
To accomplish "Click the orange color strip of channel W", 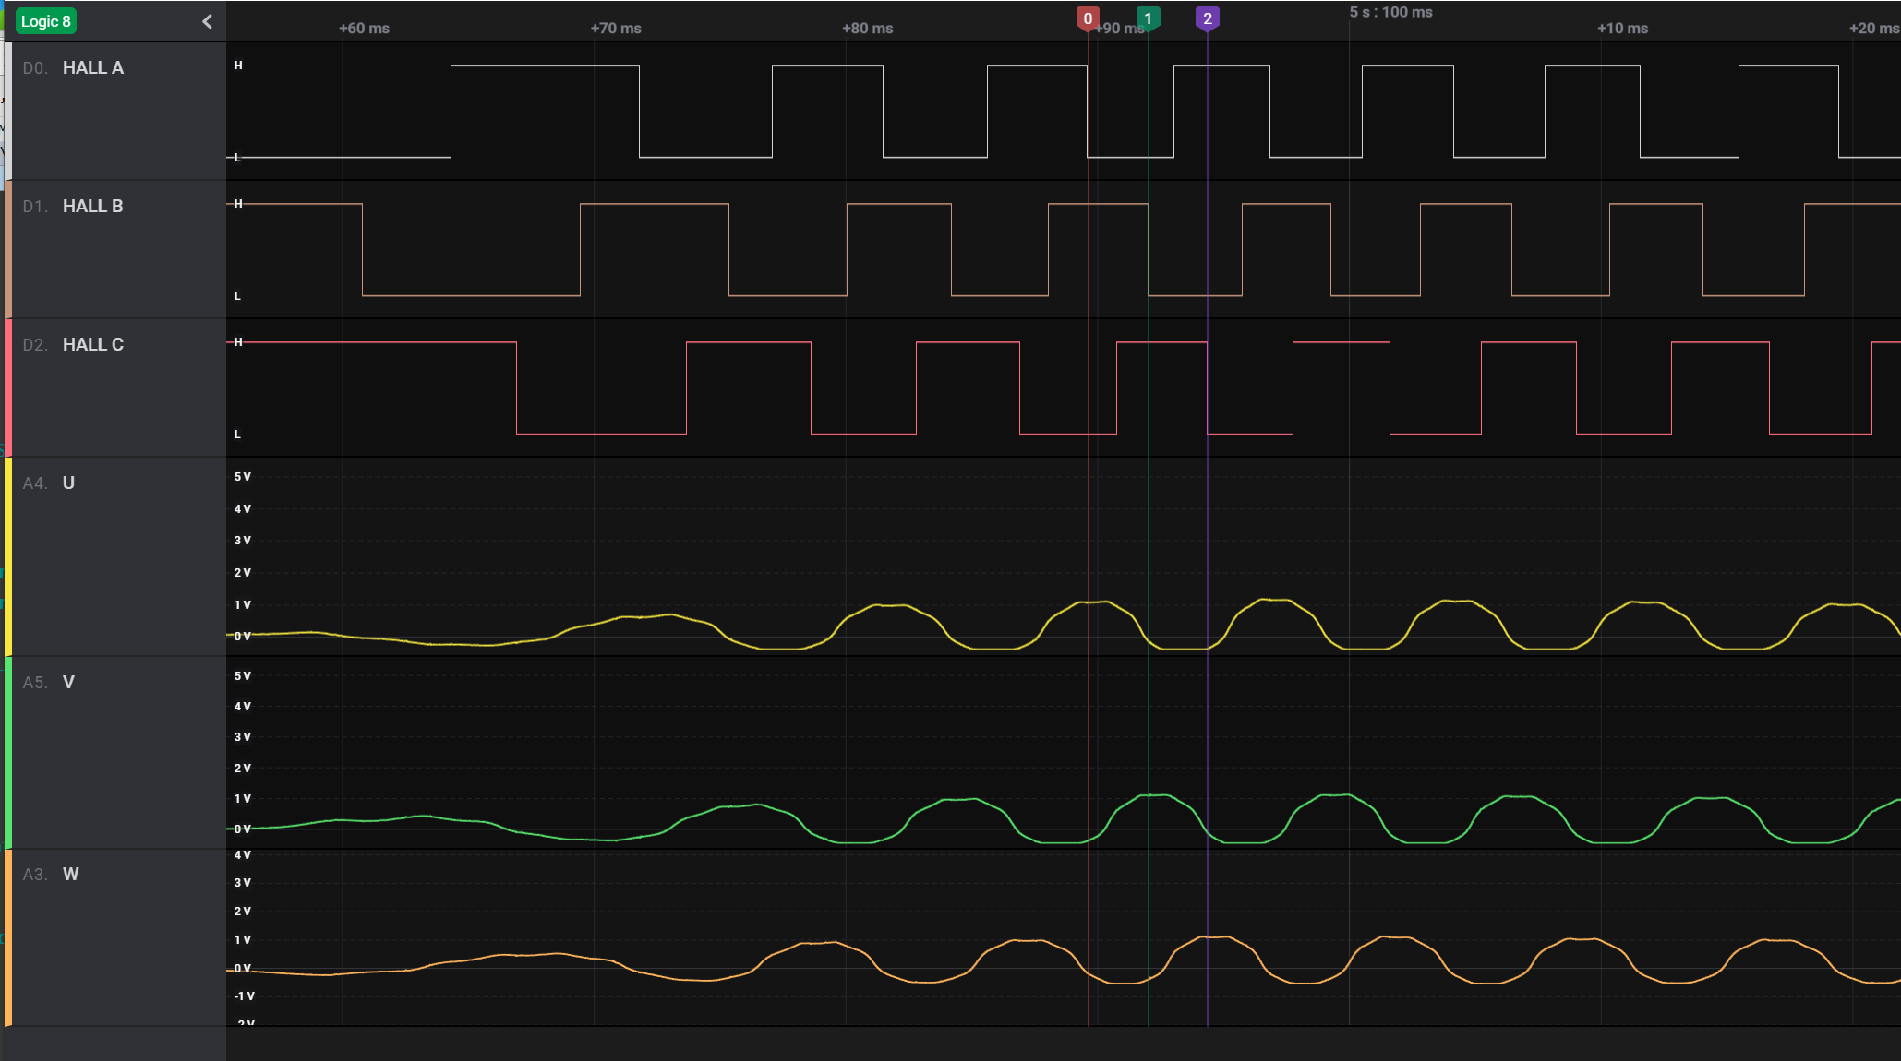I will click(8, 937).
